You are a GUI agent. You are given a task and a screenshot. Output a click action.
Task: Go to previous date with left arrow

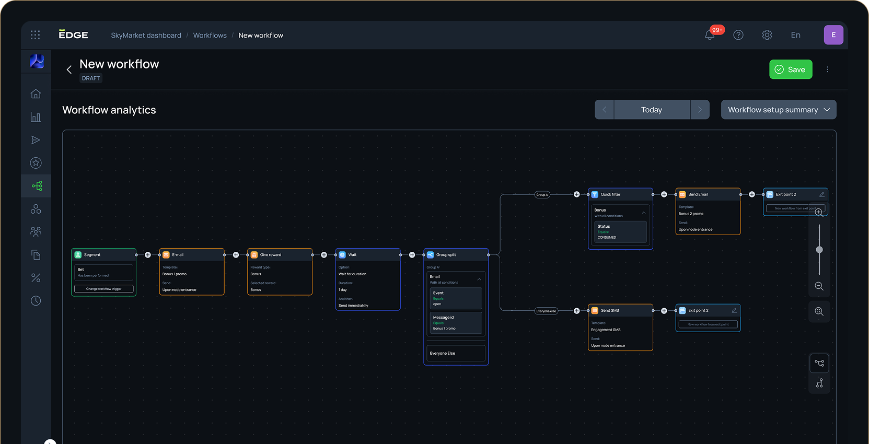605,110
